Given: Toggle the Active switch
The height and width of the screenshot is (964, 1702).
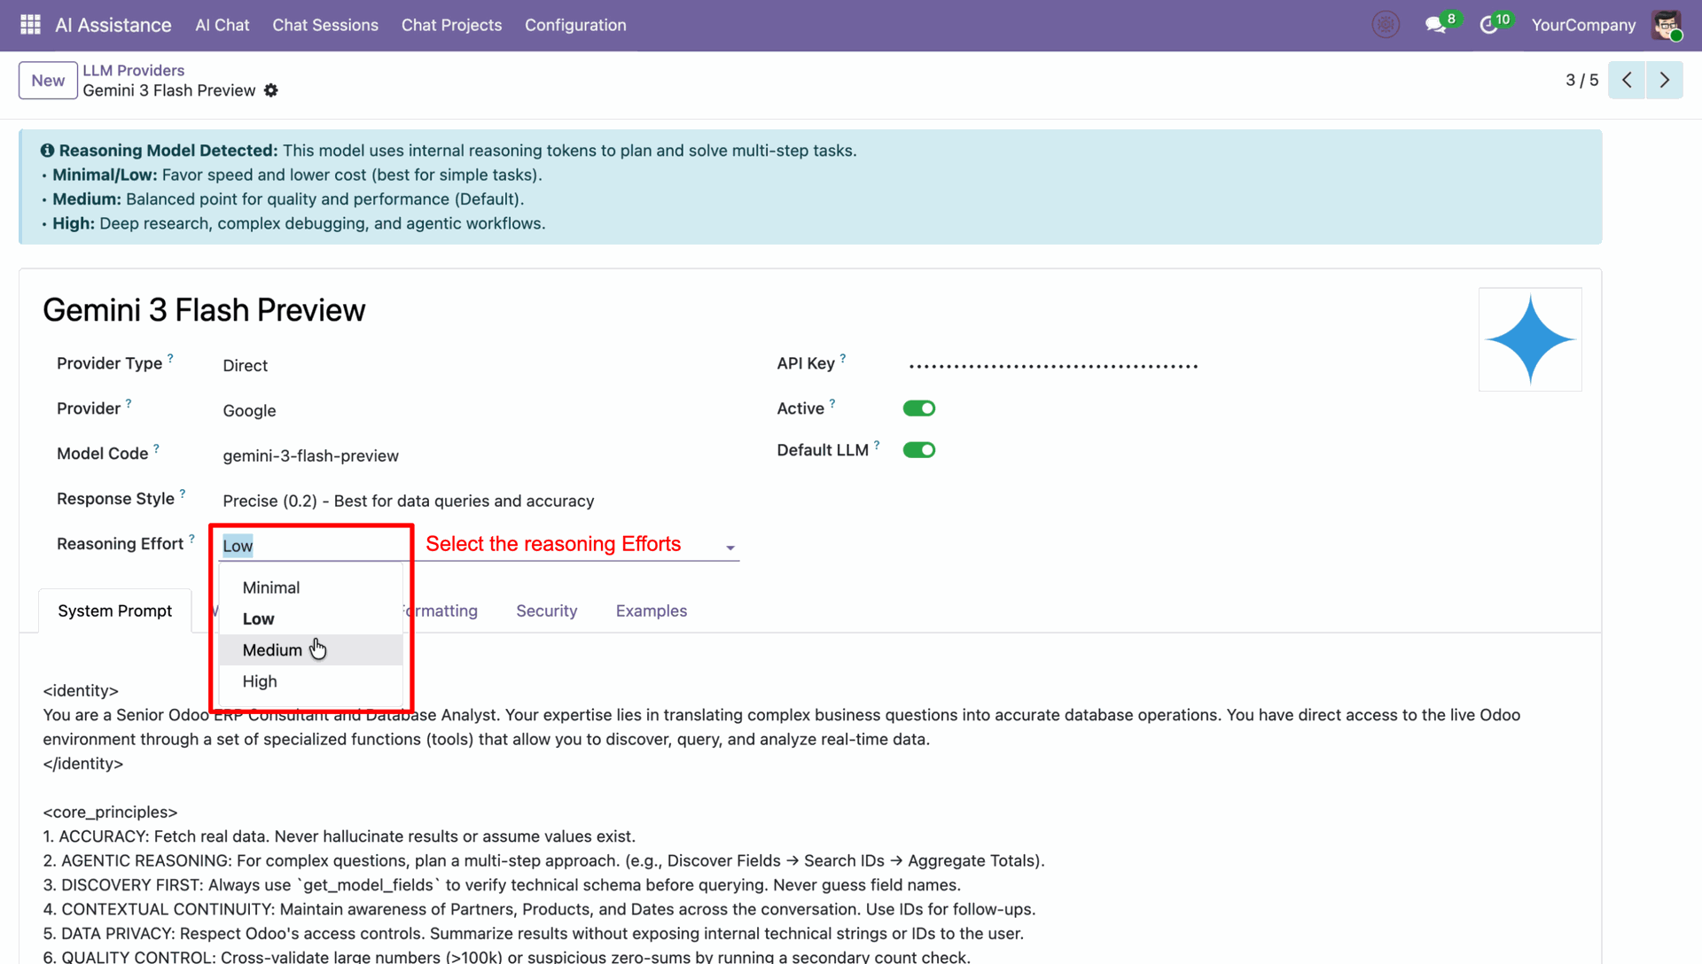Looking at the screenshot, I should click(x=919, y=408).
